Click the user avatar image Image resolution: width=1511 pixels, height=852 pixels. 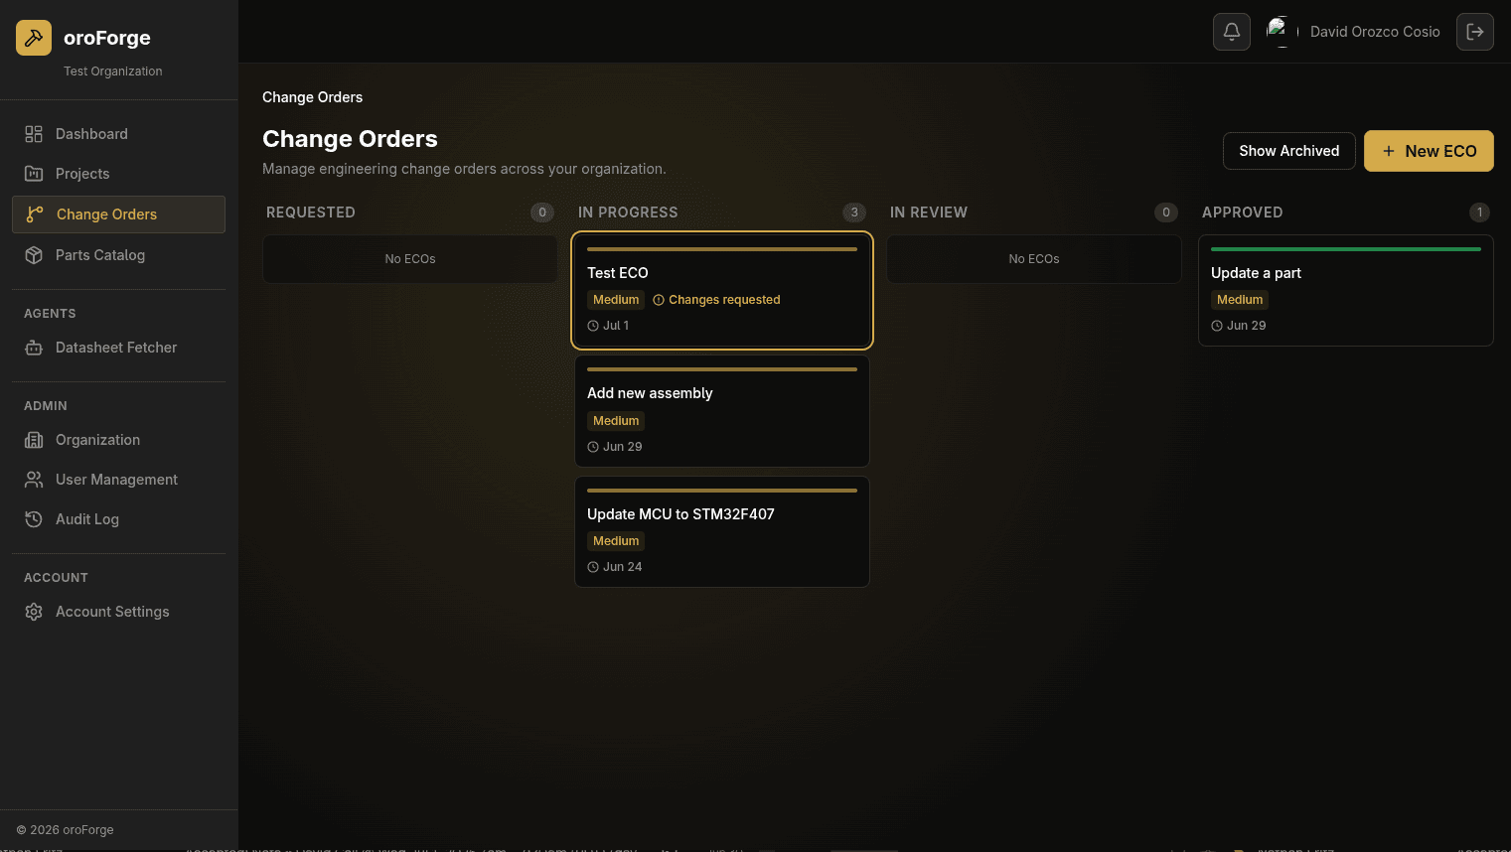click(1283, 32)
